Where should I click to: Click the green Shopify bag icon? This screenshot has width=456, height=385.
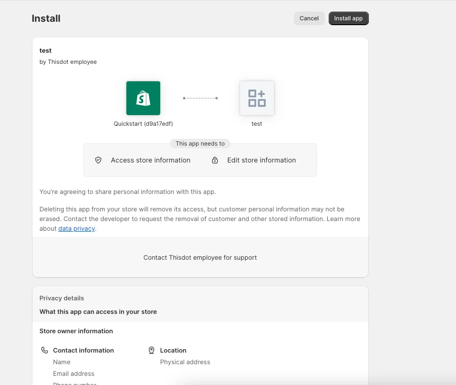[x=143, y=98]
